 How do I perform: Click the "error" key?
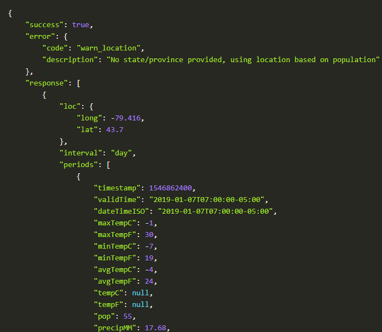pyautogui.click(x=40, y=37)
